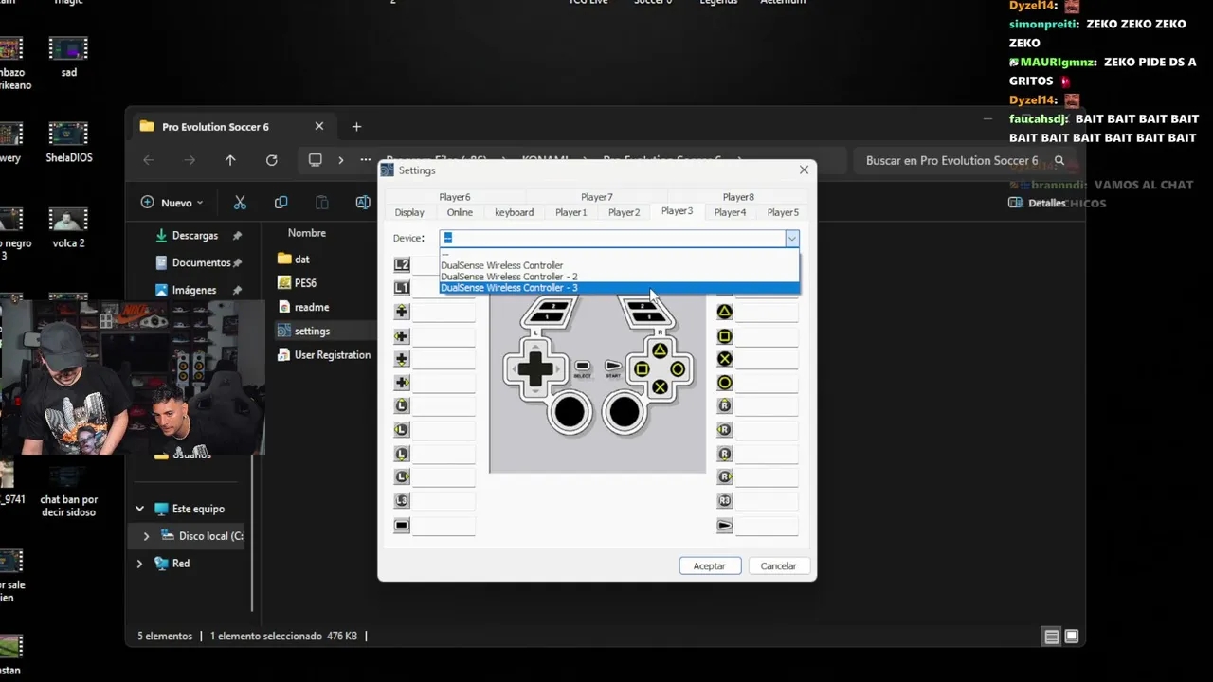Choose 'DualSense Wireless Controller - 3' option
This screenshot has width=1213, height=682.
click(x=620, y=288)
